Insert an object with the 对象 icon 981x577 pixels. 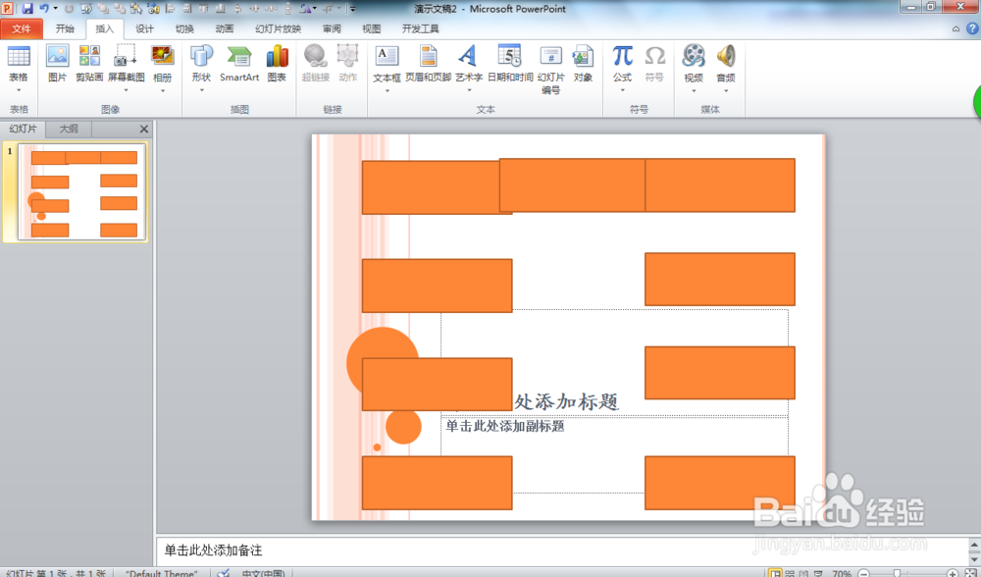tap(583, 64)
